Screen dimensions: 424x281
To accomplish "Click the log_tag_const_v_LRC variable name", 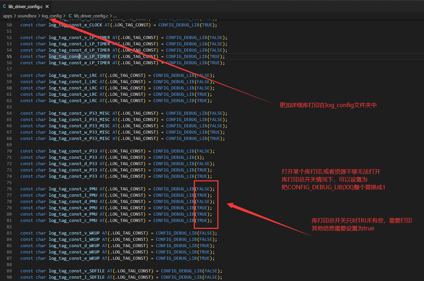I will (73, 75).
